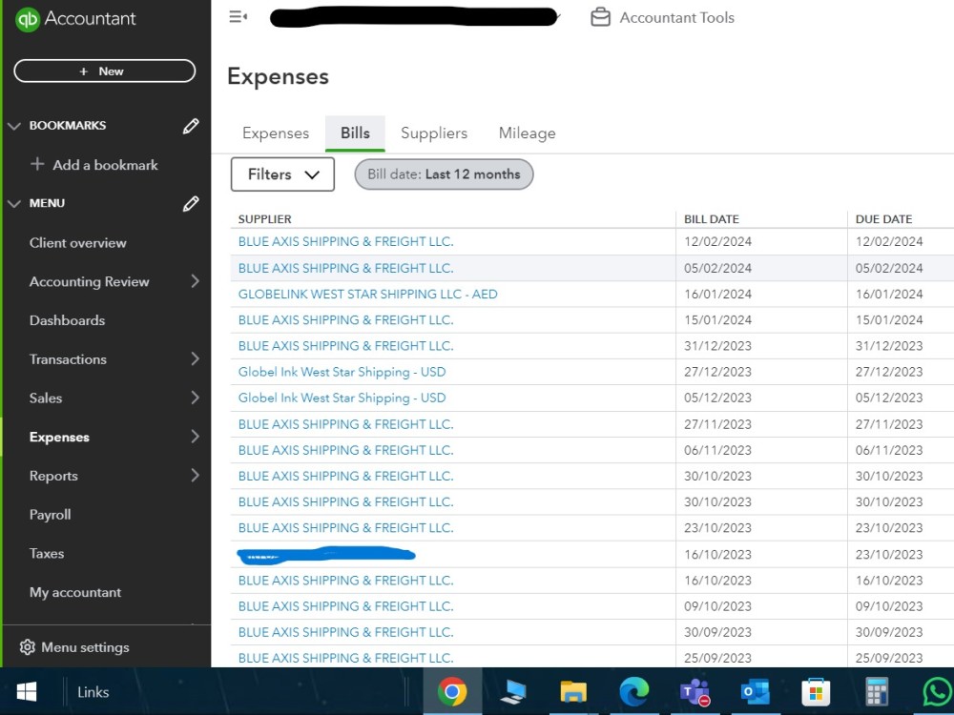The width and height of the screenshot is (954, 715).
Task: Click the bill date cell 25/09/2023
Action: 717,659
